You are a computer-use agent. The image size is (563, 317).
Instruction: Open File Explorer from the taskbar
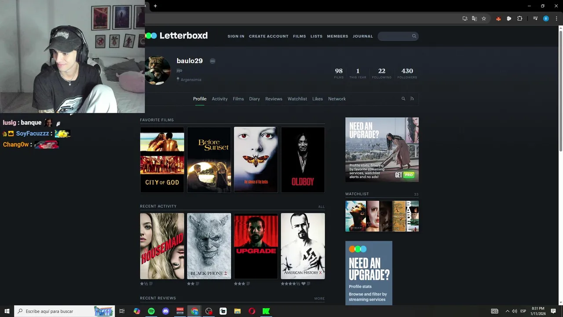coord(238,311)
